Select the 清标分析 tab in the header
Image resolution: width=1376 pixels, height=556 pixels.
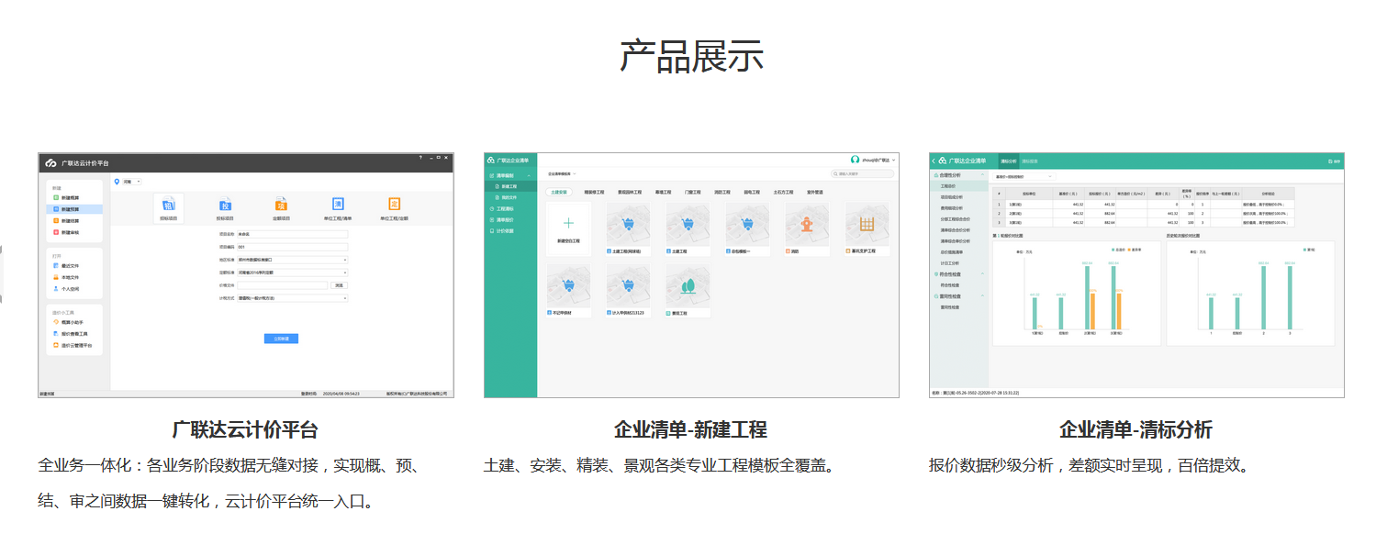coord(1008,161)
